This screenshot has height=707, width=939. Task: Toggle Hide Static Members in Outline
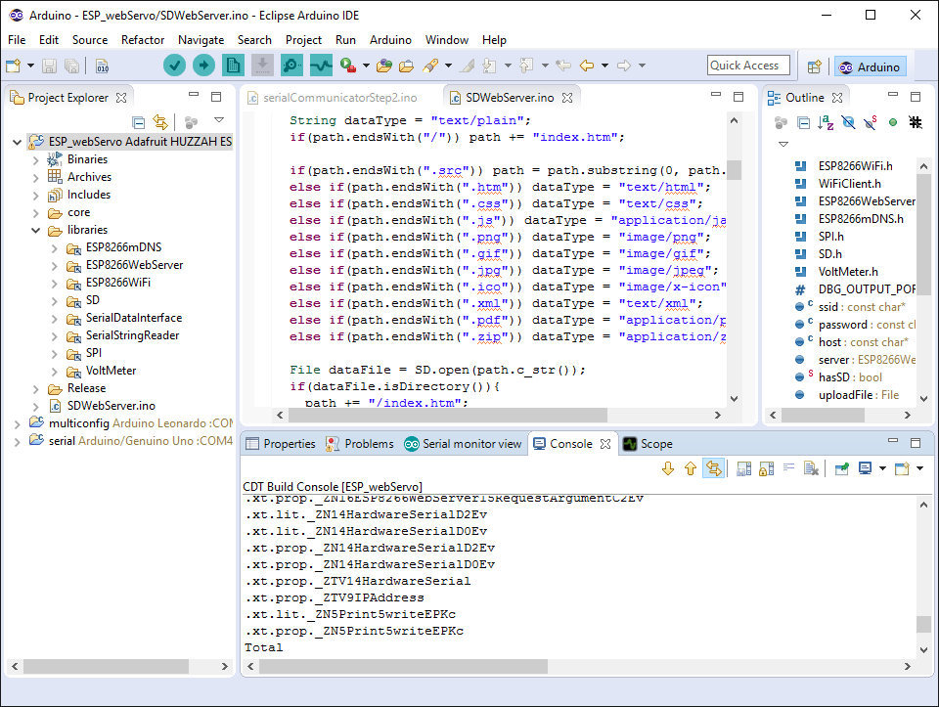(x=871, y=122)
